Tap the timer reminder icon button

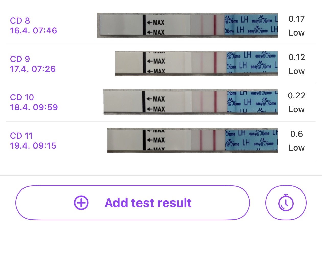[x=286, y=203]
